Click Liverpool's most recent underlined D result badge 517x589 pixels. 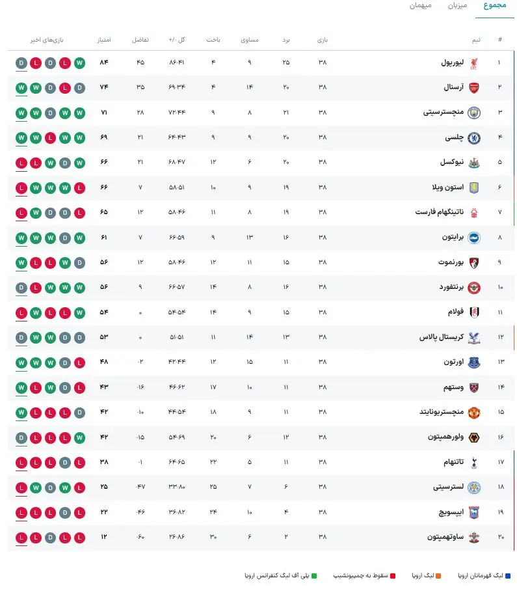click(21, 63)
